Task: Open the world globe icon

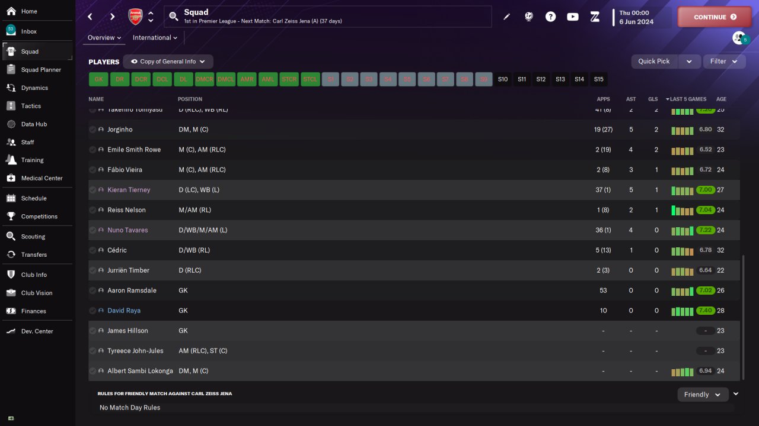Action: [x=529, y=17]
